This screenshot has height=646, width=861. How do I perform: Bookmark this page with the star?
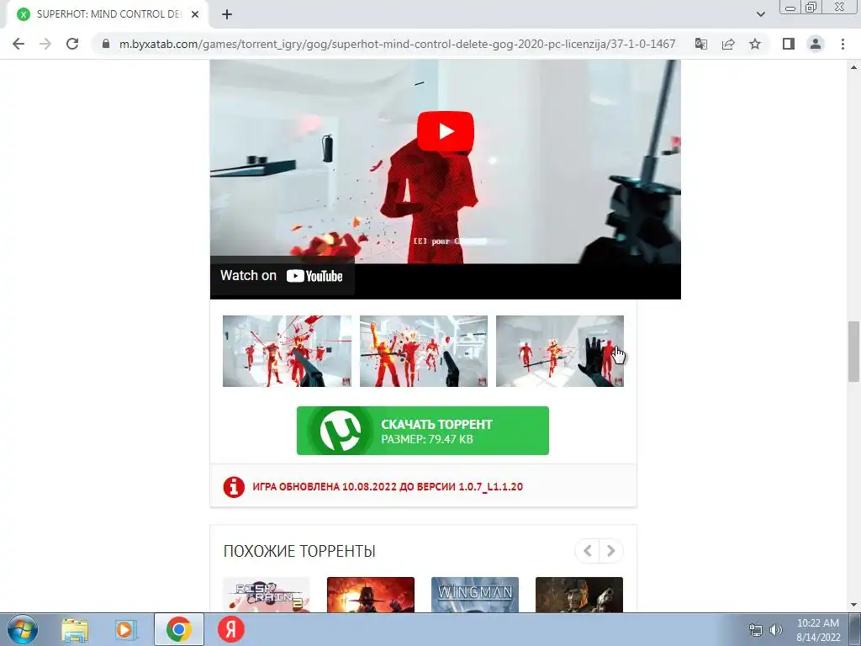[x=755, y=44]
